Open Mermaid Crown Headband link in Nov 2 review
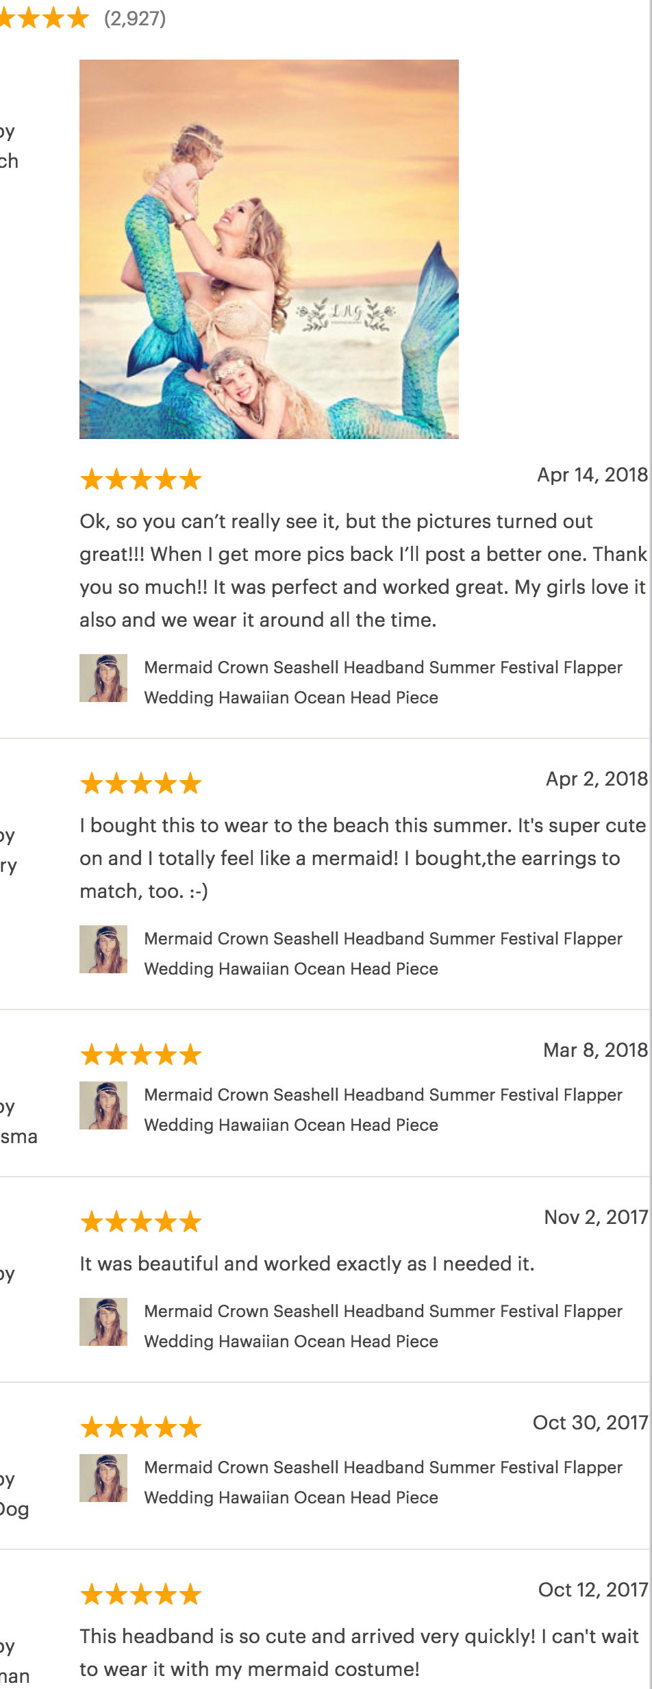652x1689 pixels. [383, 1326]
